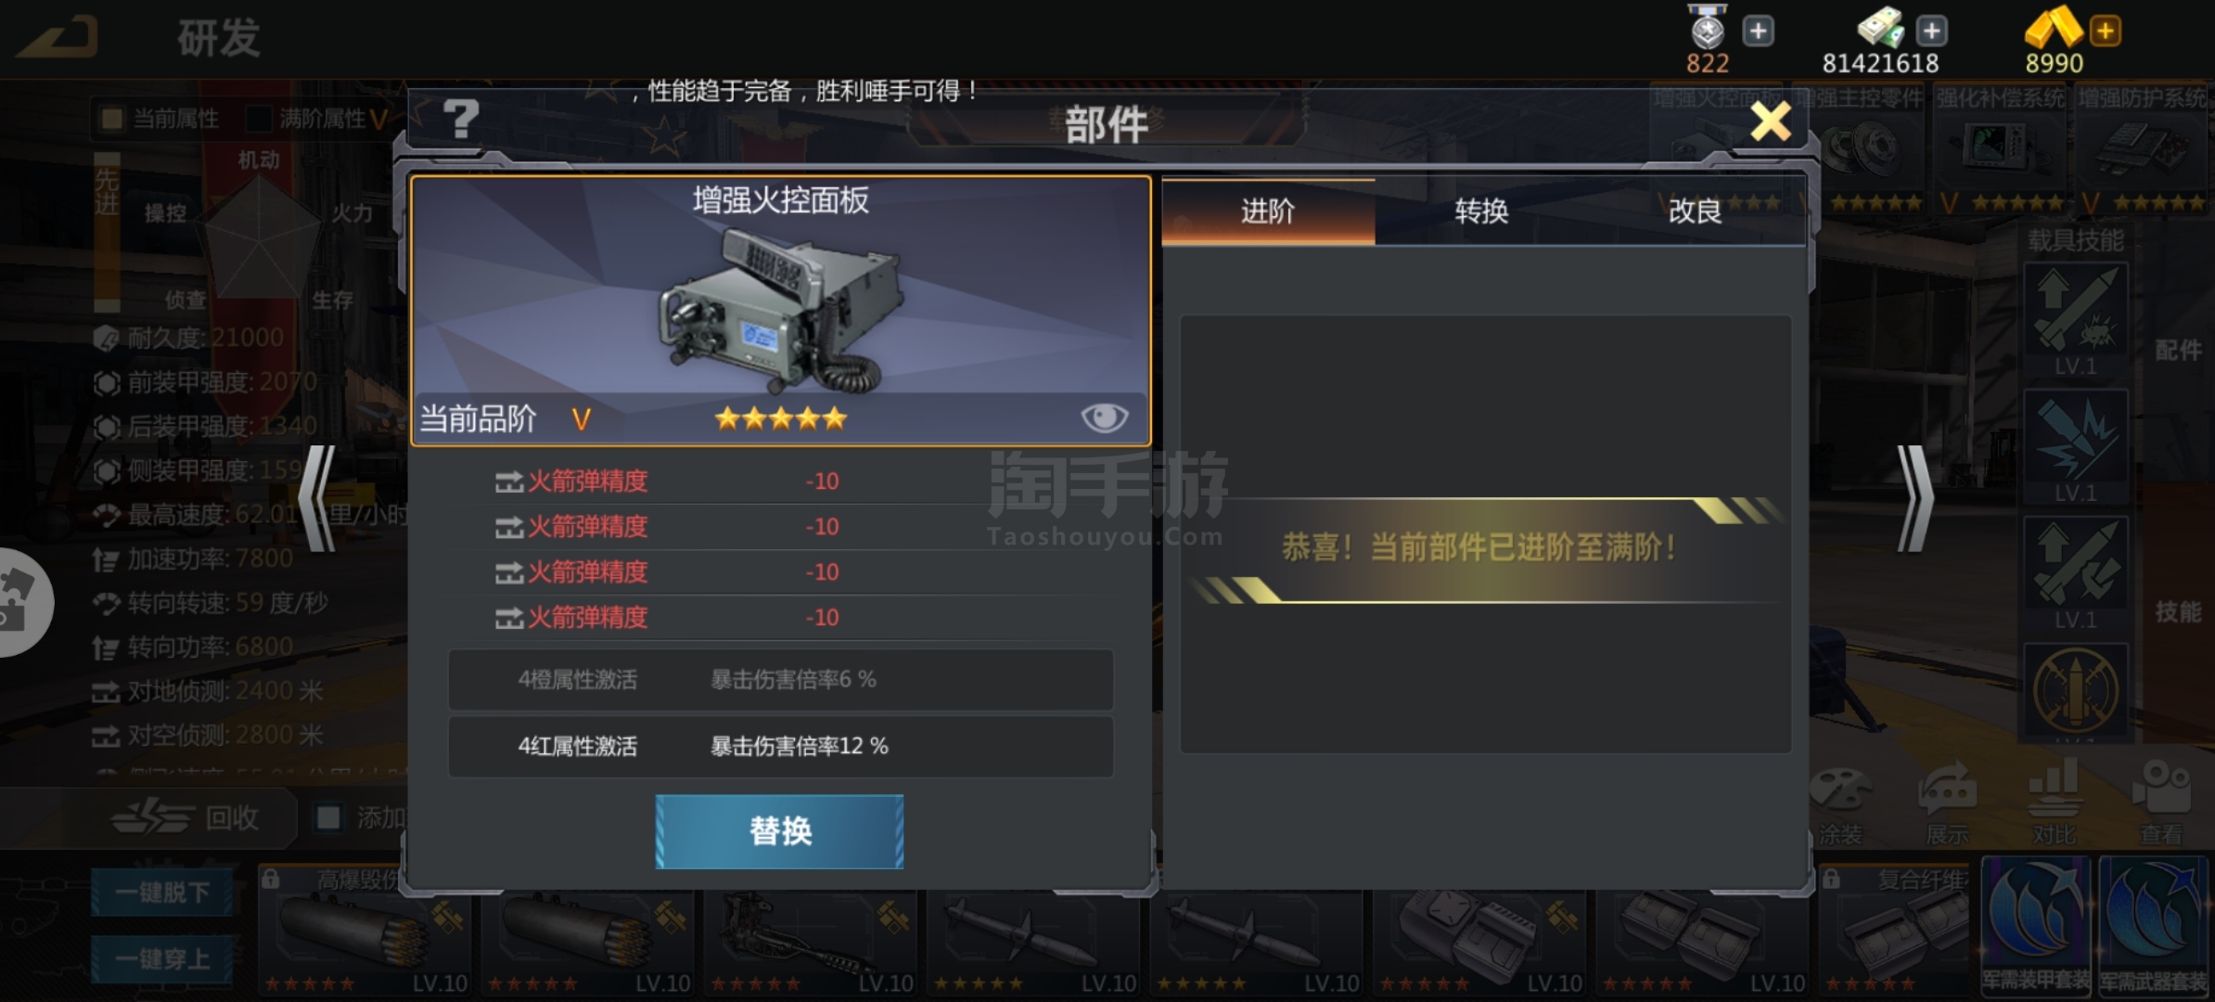Switch to the 转换 tab
Image resolution: width=2215 pixels, height=1002 pixels.
(x=1481, y=212)
